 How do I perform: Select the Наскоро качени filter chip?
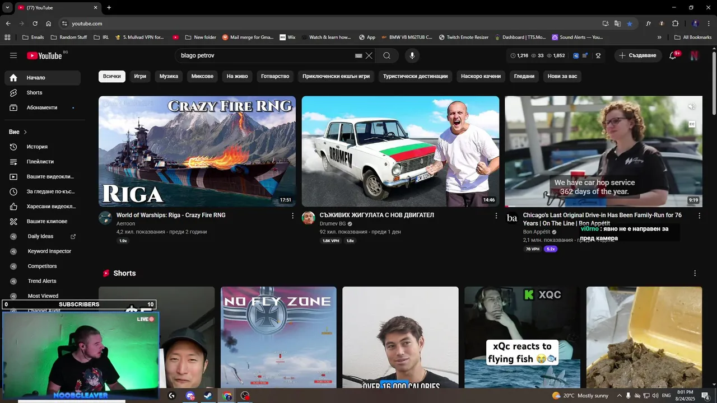coord(481,76)
